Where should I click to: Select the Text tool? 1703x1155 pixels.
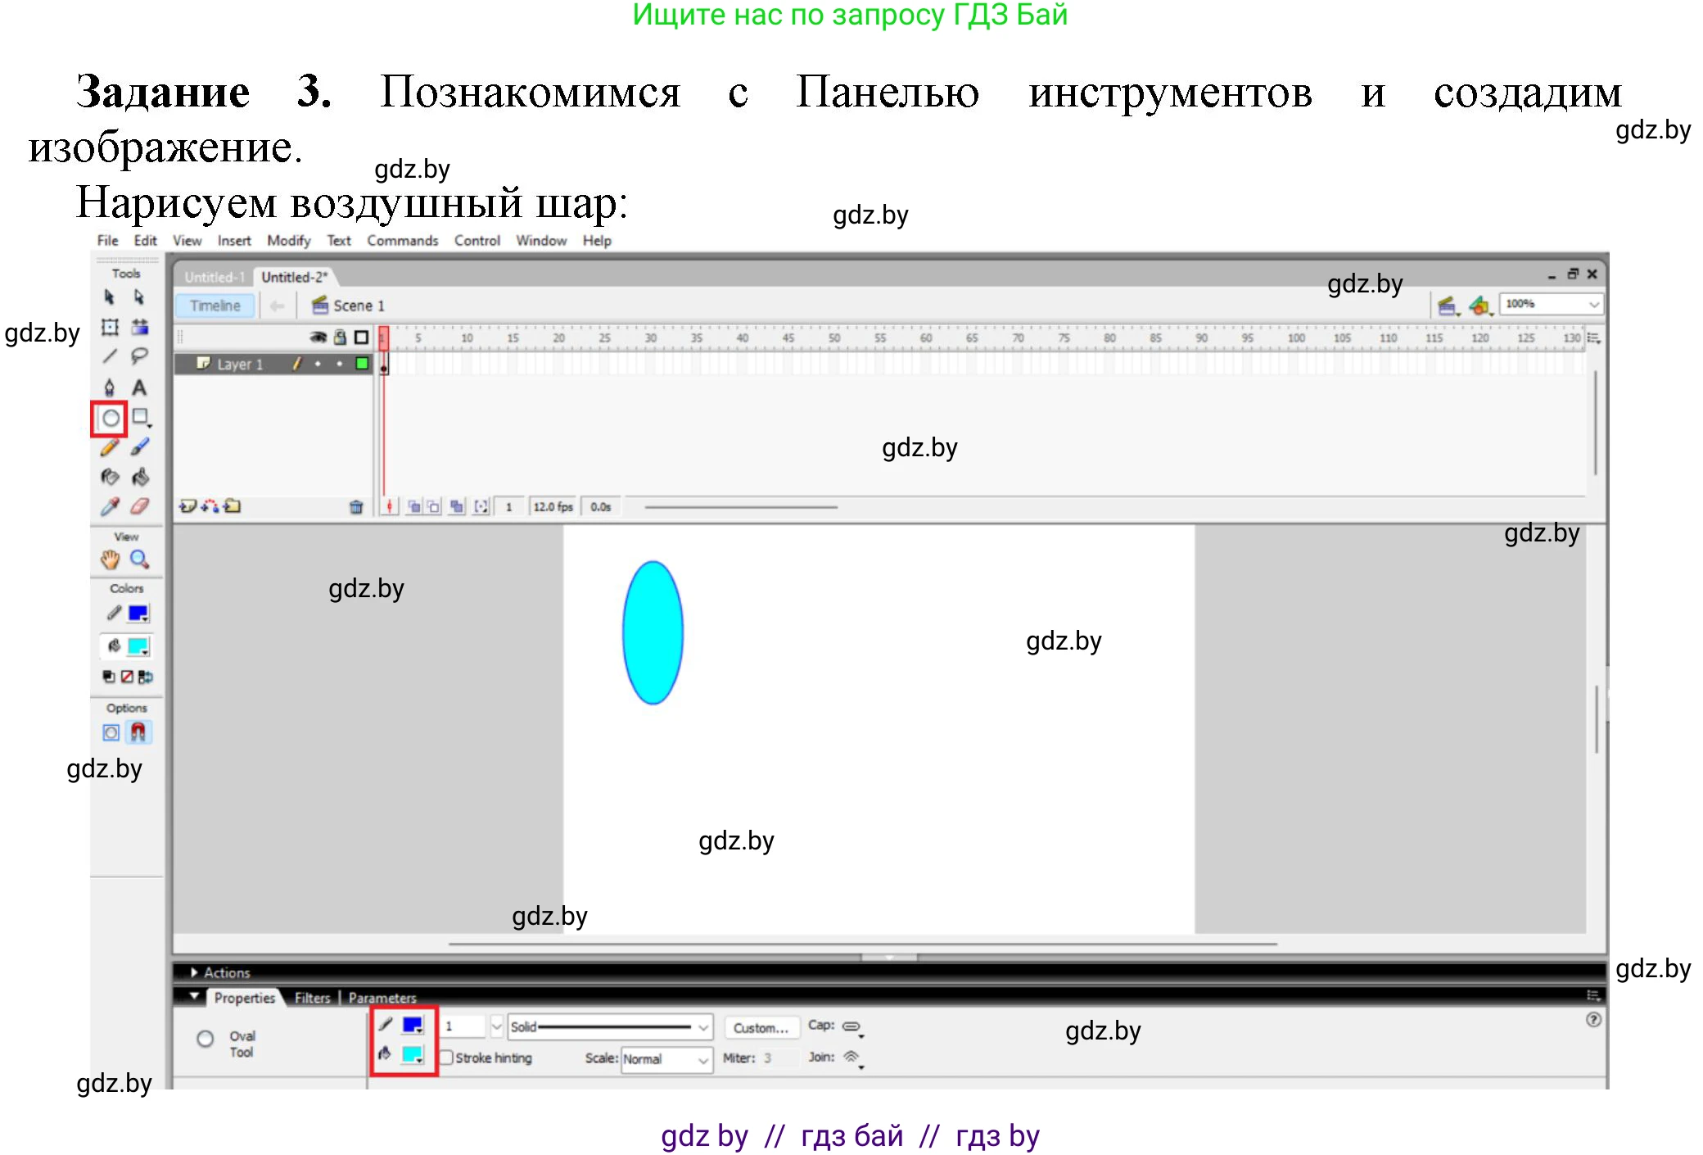pyautogui.click(x=141, y=387)
